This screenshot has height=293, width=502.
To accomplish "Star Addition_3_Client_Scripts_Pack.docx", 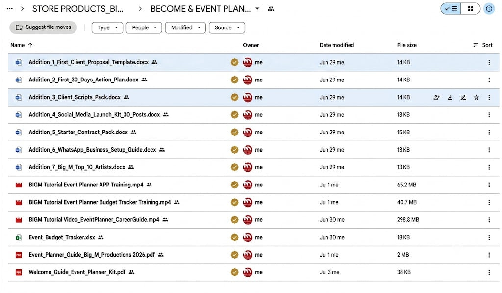I will click(477, 98).
